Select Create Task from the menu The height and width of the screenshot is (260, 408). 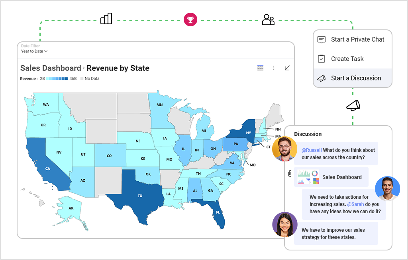point(347,58)
